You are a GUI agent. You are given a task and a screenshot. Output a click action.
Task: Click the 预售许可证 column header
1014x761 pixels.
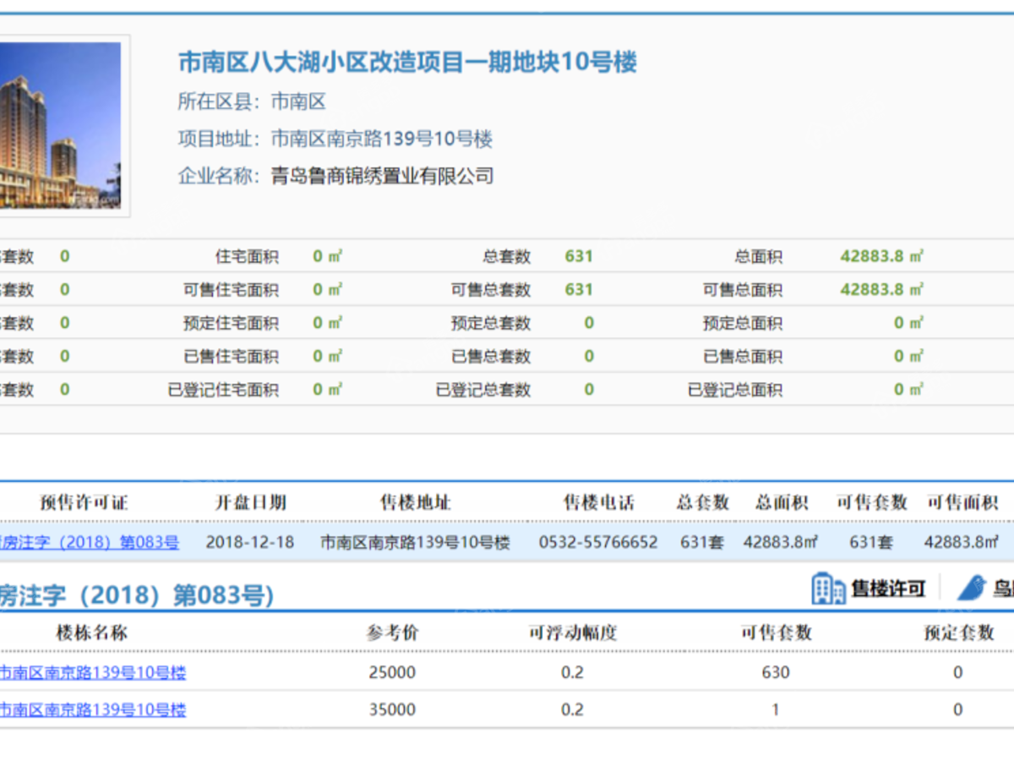84,503
